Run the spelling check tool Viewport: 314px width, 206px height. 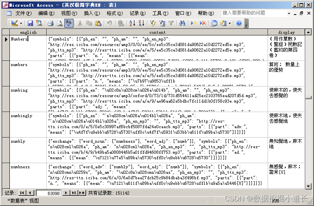pyautogui.click(x=69, y=23)
